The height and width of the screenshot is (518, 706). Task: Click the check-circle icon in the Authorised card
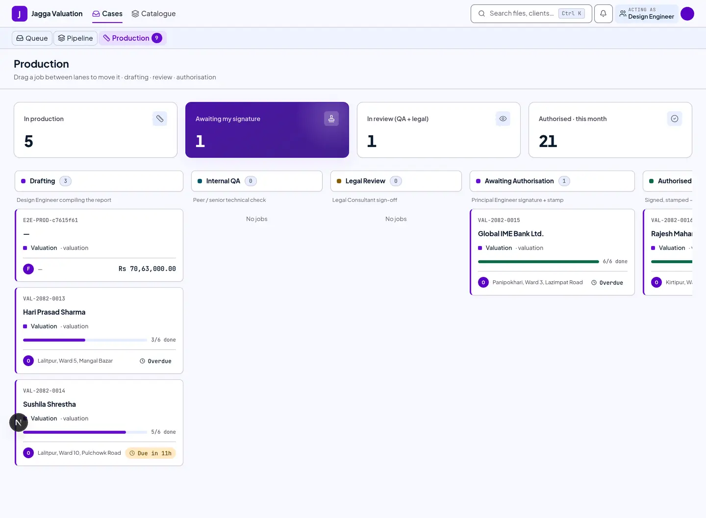pos(675,119)
